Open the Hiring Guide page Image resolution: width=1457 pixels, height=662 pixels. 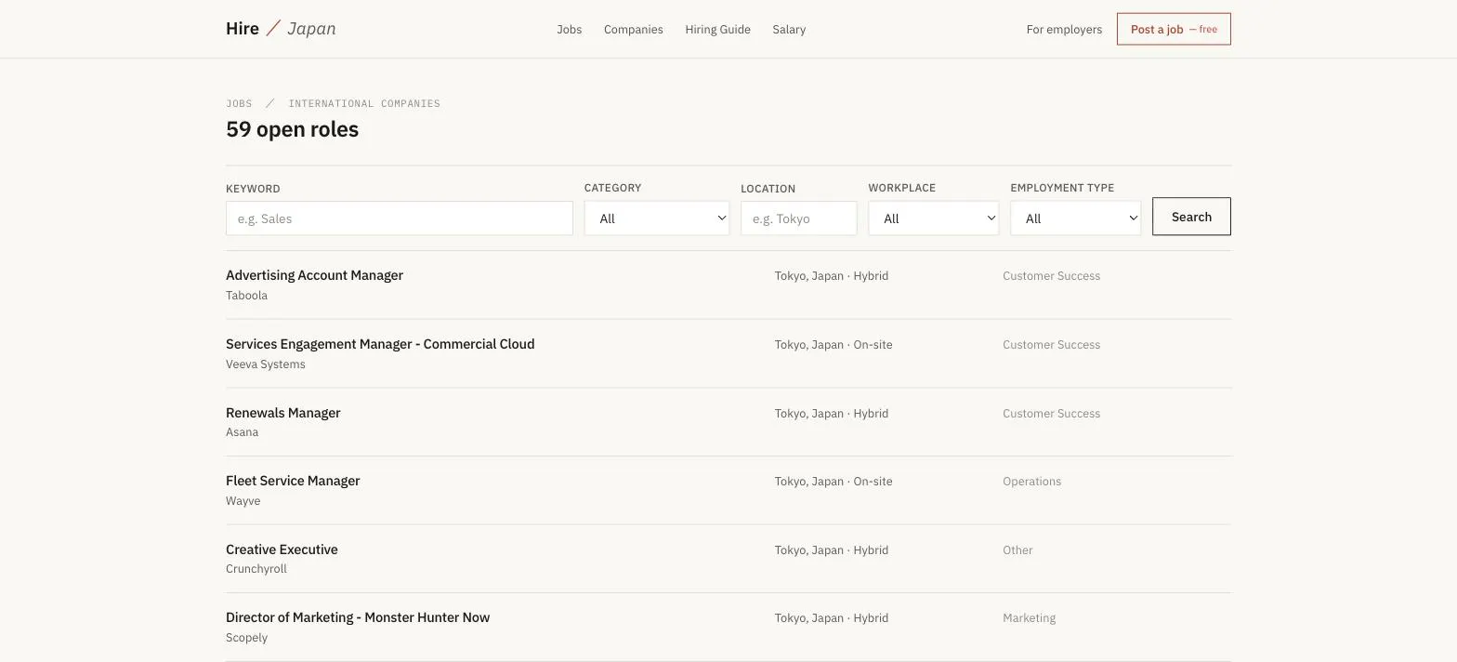[x=717, y=30]
